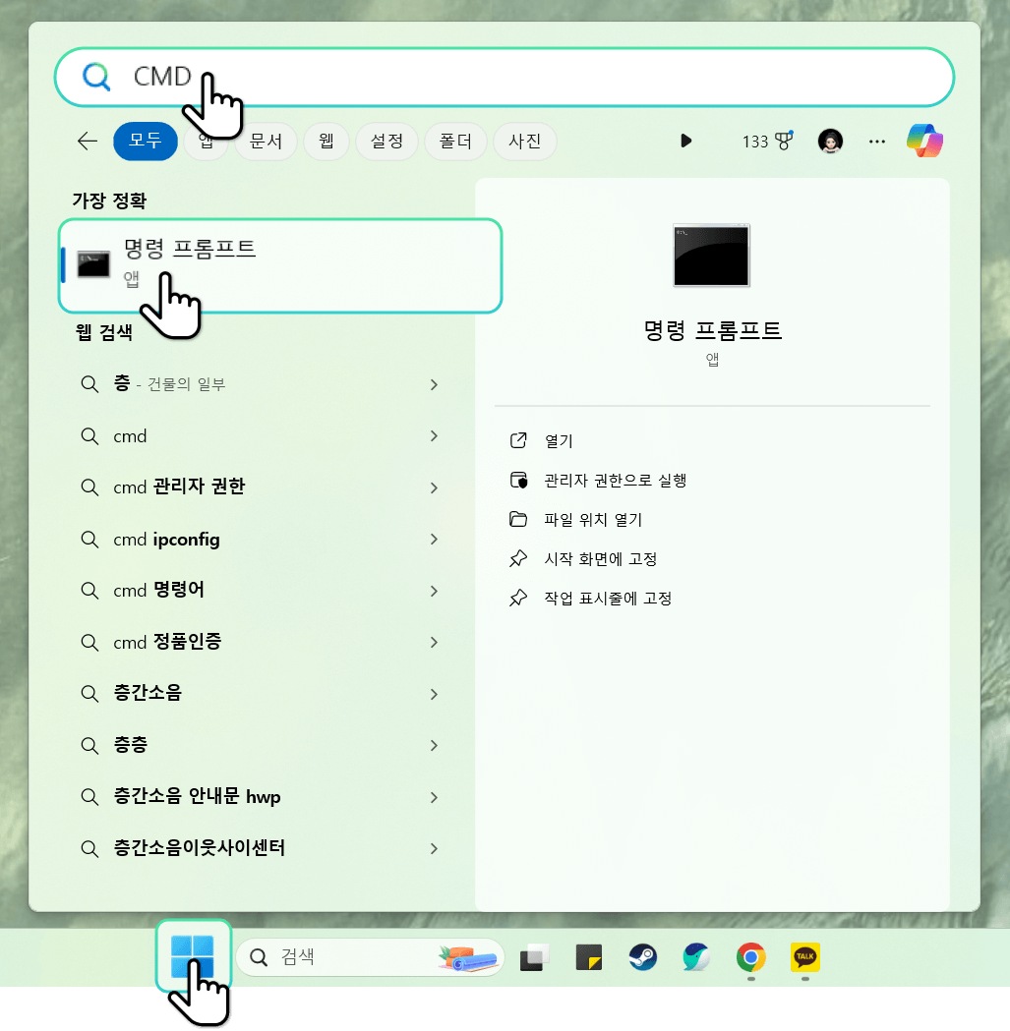This screenshot has height=1031, width=1010.
Task: Open the Start menu button
Action: point(194,957)
